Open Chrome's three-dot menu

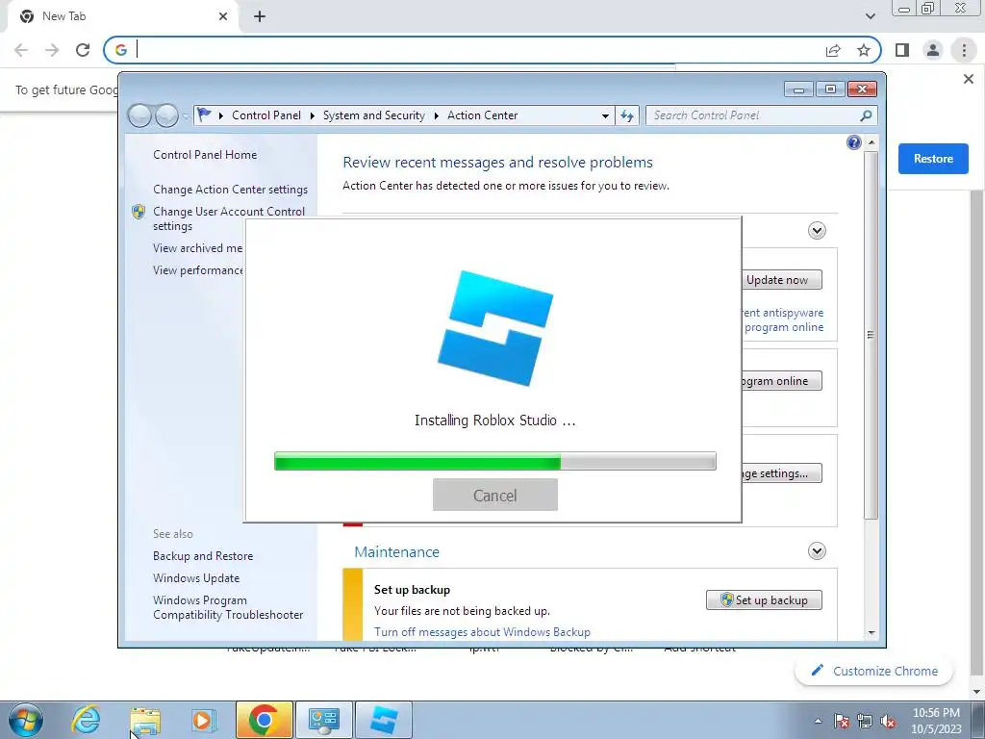coord(964,50)
